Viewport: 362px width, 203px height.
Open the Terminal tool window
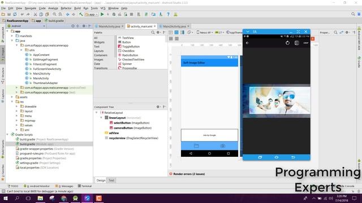[85, 186]
